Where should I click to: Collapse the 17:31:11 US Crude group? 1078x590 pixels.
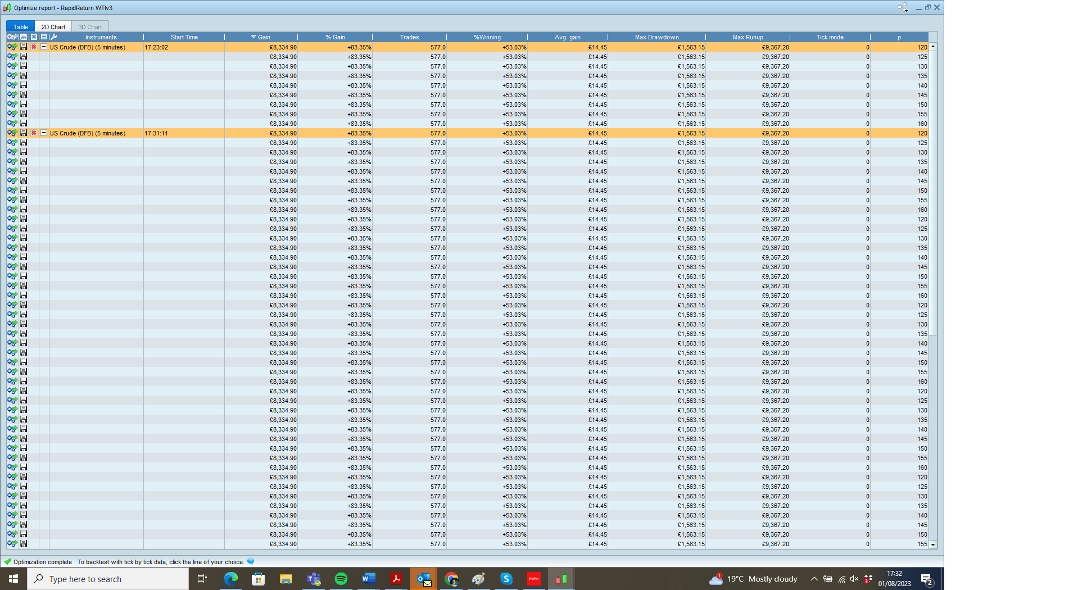(x=44, y=133)
